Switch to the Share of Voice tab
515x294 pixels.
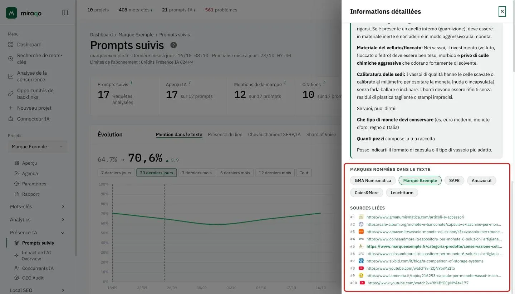321,135
